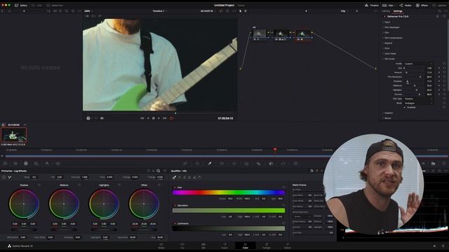Go to the Fairlight page
The width and height of the screenshot is (449, 252).
[267, 246]
